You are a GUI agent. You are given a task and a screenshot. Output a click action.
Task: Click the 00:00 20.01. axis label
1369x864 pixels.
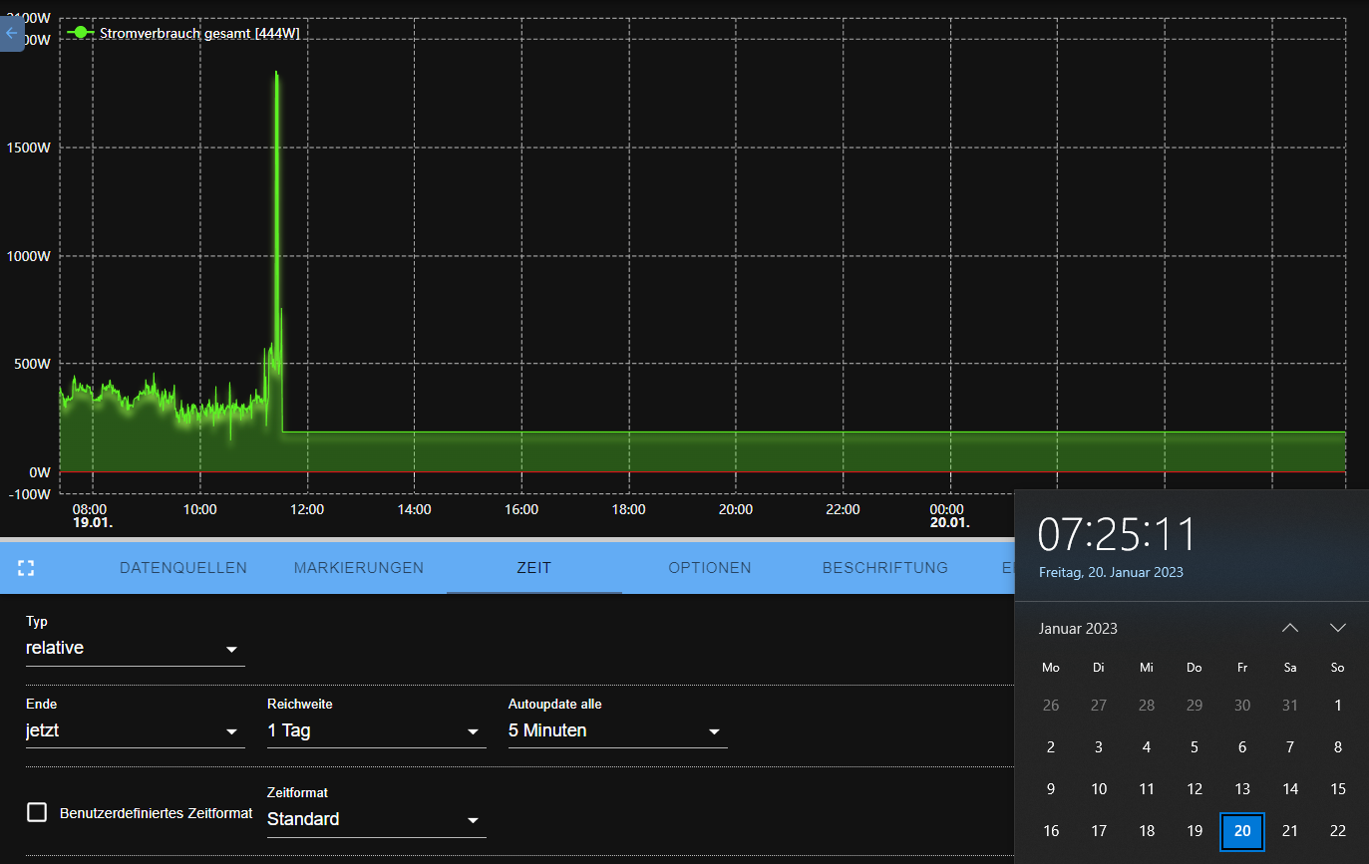coord(948,516)
